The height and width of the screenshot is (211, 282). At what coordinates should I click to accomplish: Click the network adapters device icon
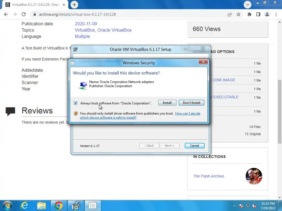click(x=83, y=86)
